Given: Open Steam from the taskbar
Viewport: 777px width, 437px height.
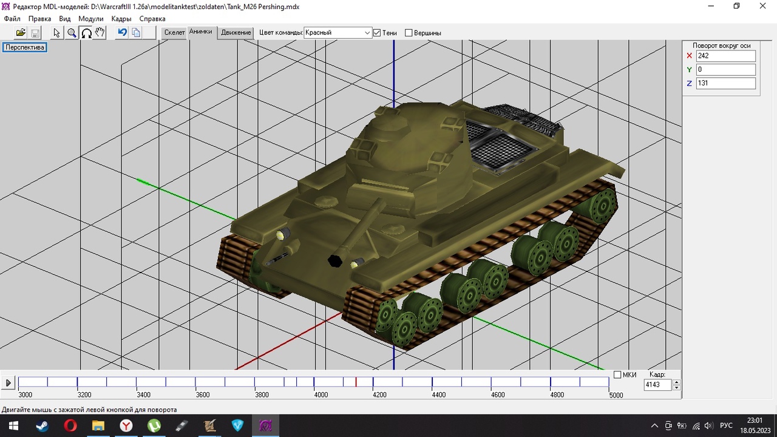Looking at the screenshot, I should (x=42, y=425).
